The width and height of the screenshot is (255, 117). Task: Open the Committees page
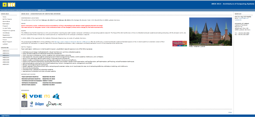click(6, 22)
